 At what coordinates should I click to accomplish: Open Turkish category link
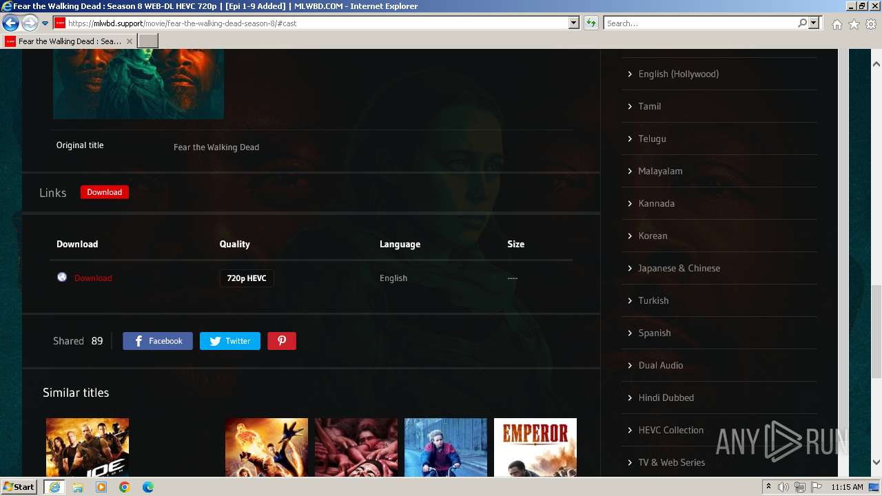click(x=654, y=300)
